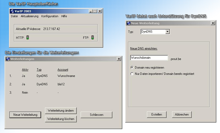Click the Account column header
This screenshot has width=220, height=133.
63,70
